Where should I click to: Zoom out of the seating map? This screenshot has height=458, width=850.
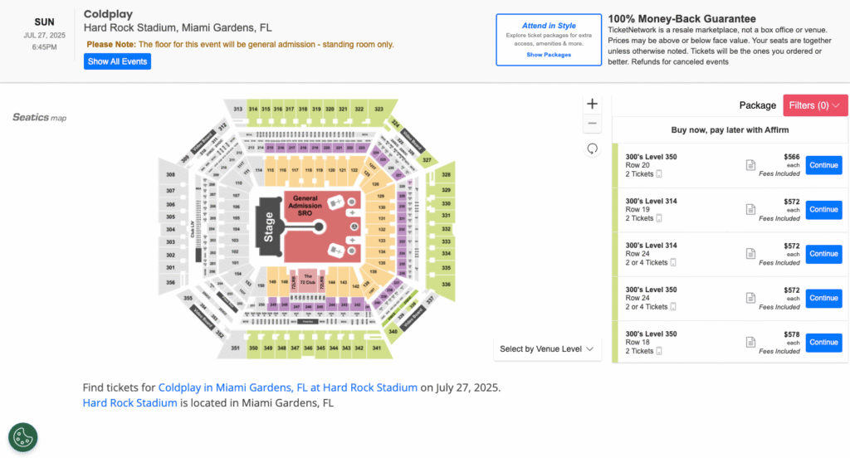(592, 124)
